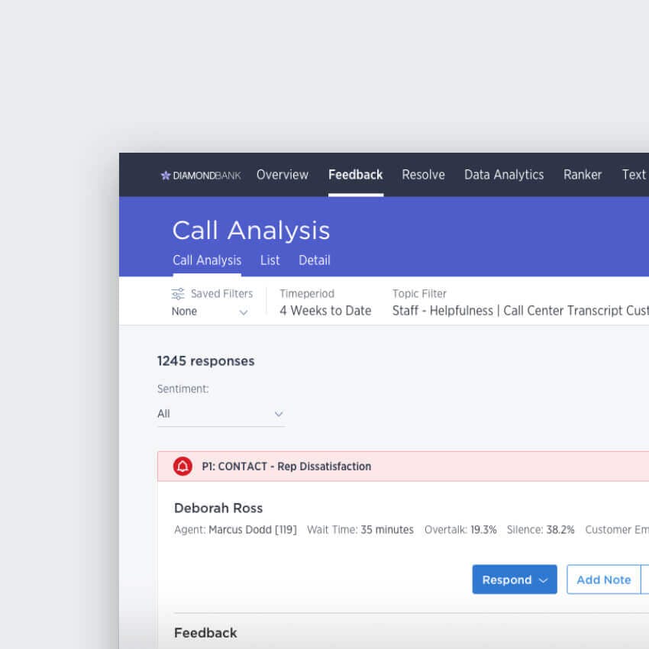Click the Add Note button
Screen dimensions: 649x649
(603, 580)
